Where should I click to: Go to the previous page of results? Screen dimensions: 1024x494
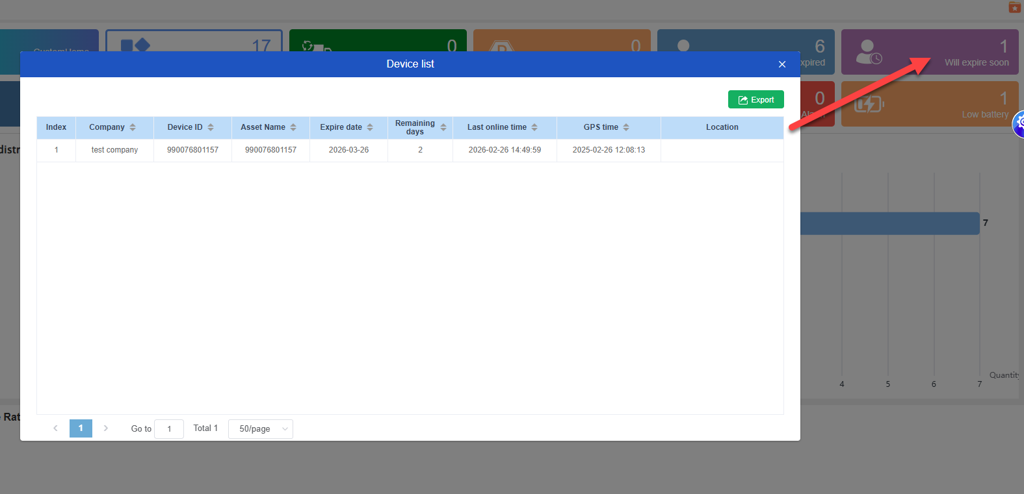coord(56,428)
